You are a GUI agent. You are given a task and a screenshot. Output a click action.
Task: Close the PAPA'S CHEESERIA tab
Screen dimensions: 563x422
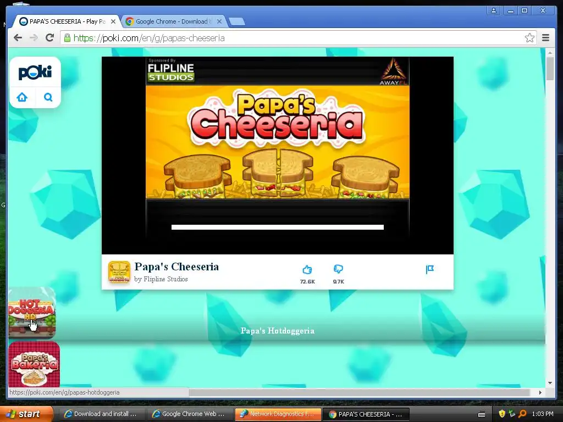coord(113,21)
